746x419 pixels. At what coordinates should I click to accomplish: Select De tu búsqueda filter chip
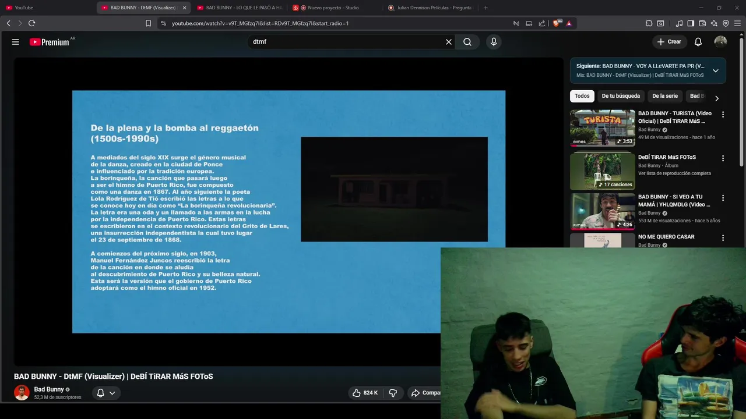[621, 96]
